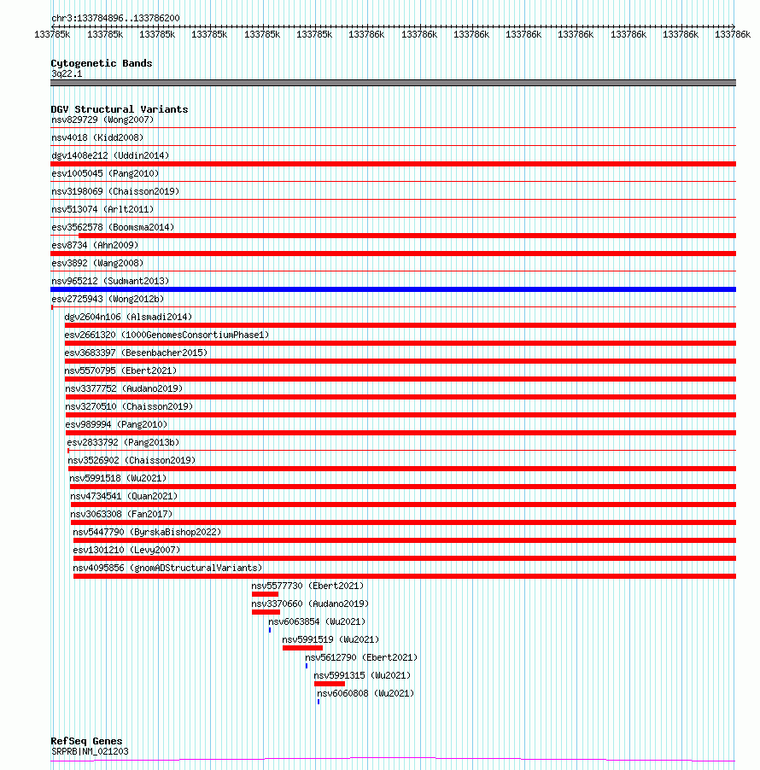Click the 3q22.1 cytogenetic band bar
Image resolution: width=760 pixels, height=770 pixels.
point(393,83)
